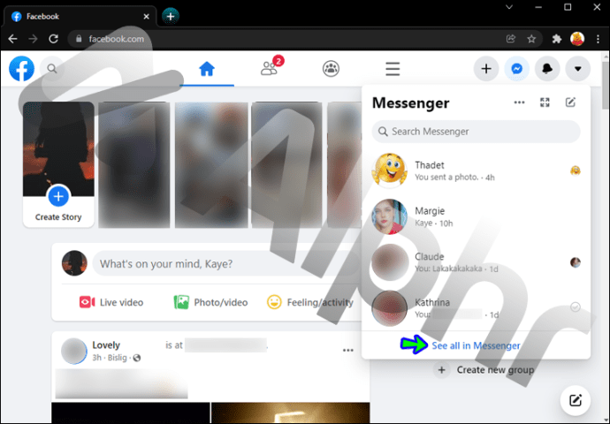
Task: Click See all in Messenger link
Action: click(x=476, y=345)
